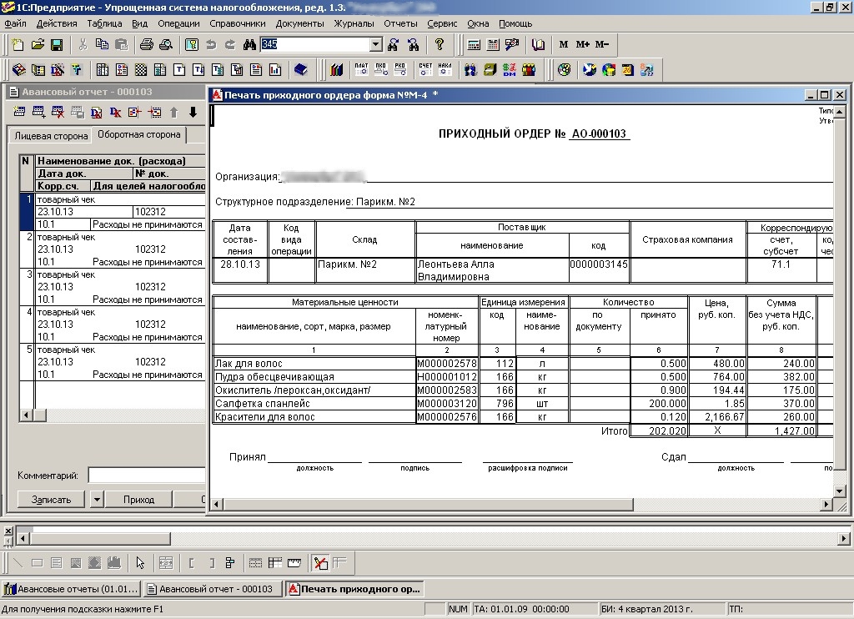Screen dimensions: 854x619
Task: Click in the Комментарий input field
Action: tap(147, 476)
